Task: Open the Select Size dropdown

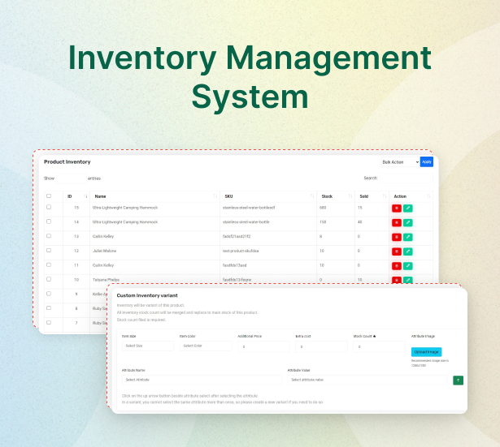Action: click(x=147, y=346)
